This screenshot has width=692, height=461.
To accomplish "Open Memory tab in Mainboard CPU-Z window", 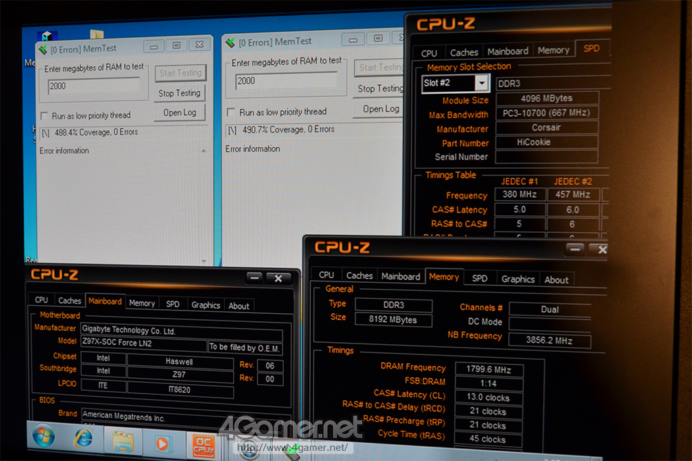I will (142, 303).
